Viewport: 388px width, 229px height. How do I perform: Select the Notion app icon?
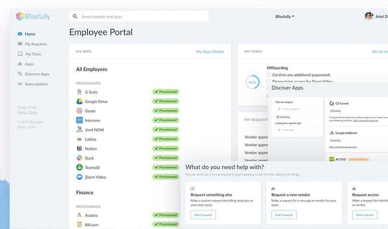79,149
